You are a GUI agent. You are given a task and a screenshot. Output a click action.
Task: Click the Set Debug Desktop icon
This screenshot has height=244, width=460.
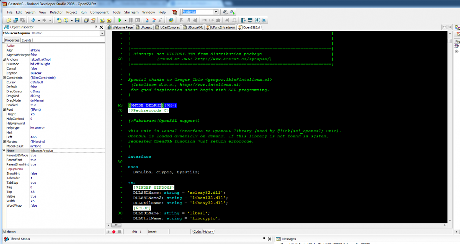click(x=232, y=12)
